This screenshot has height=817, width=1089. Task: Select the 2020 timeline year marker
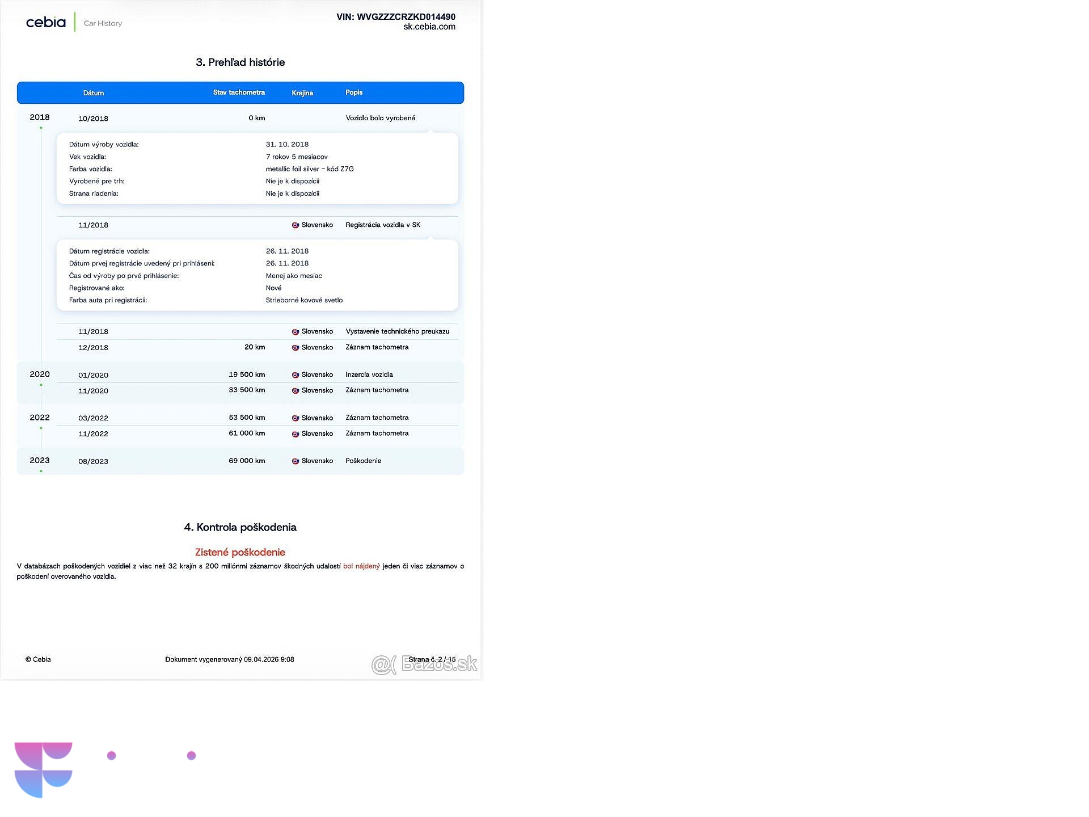click(x=40, y=374)
